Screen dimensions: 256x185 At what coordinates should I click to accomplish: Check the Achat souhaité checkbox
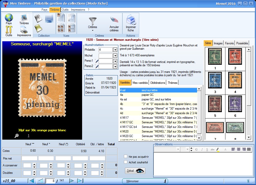[x=125, y=162]
